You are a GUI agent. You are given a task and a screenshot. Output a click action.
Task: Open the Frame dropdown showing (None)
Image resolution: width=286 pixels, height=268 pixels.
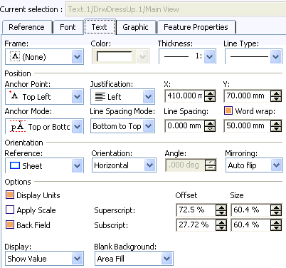tap(44, 57)
